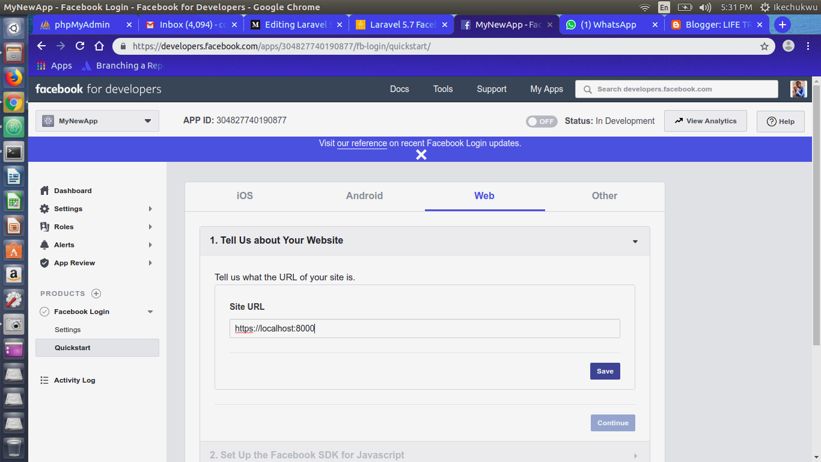Open Facebook Login Settings in sidebar
The width and height of the screenshot is (821, 462).
[x=67, y=330]
